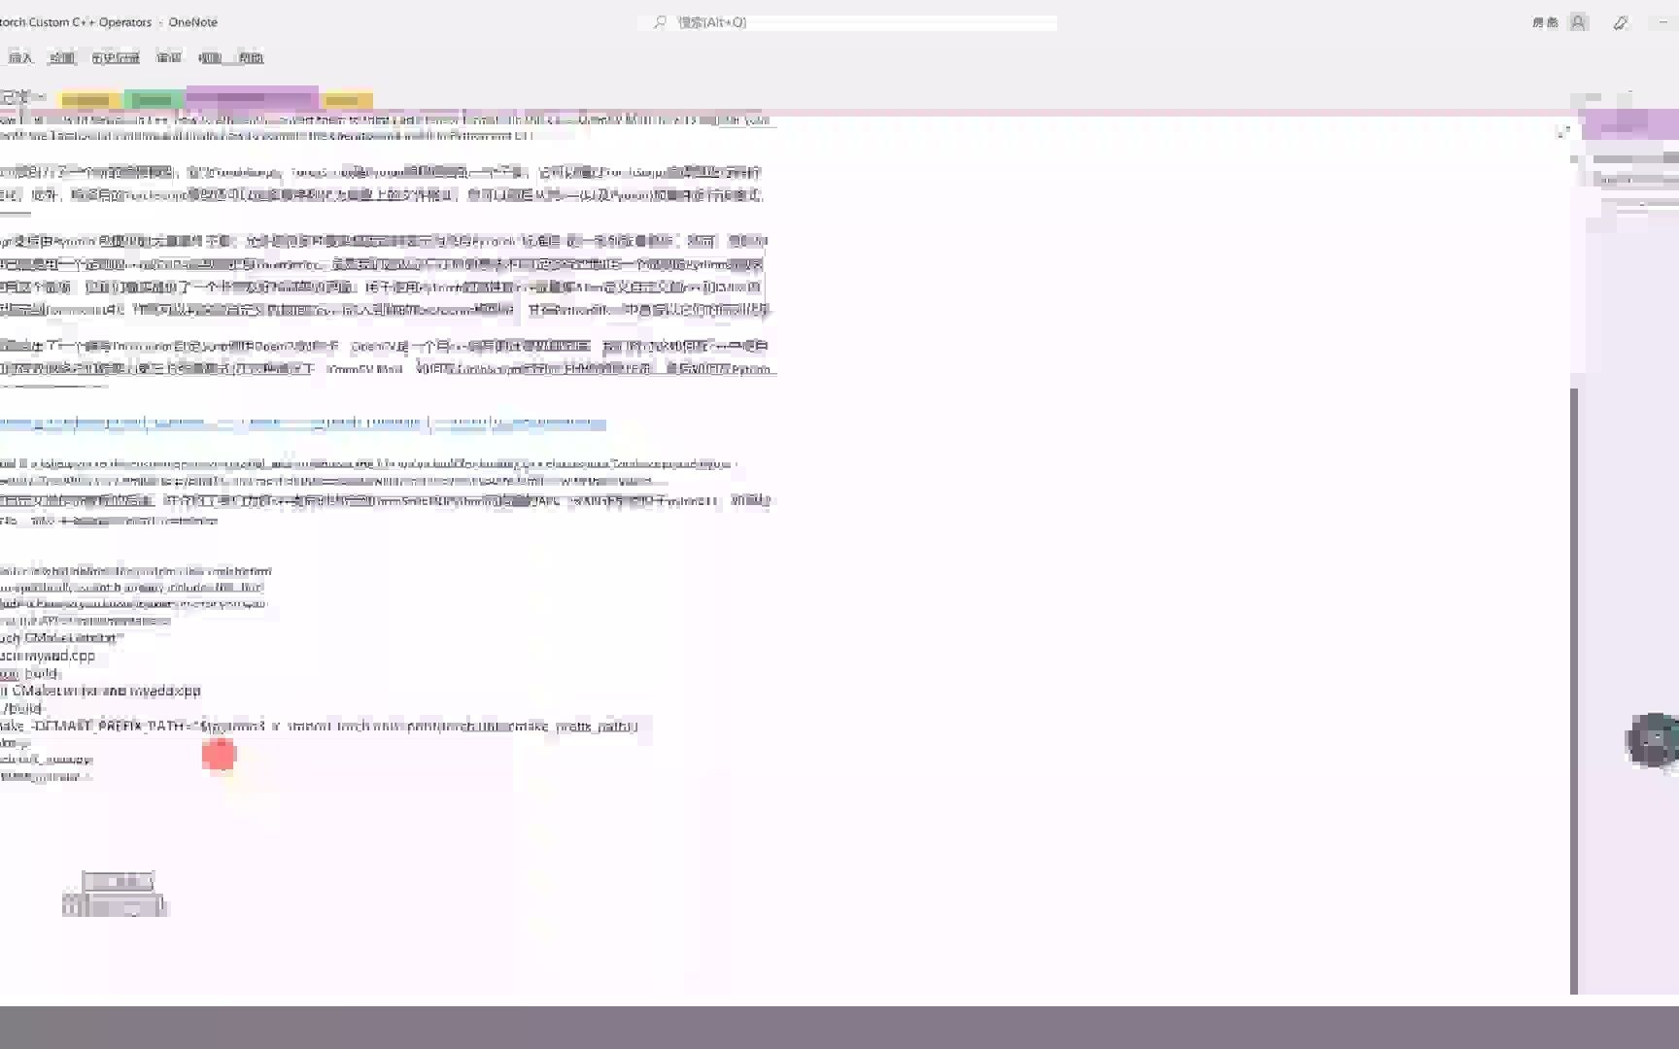The image size is (1679, 1049).
Task: Open the 视图 ribbon tab
Action: tap(210, 58)
